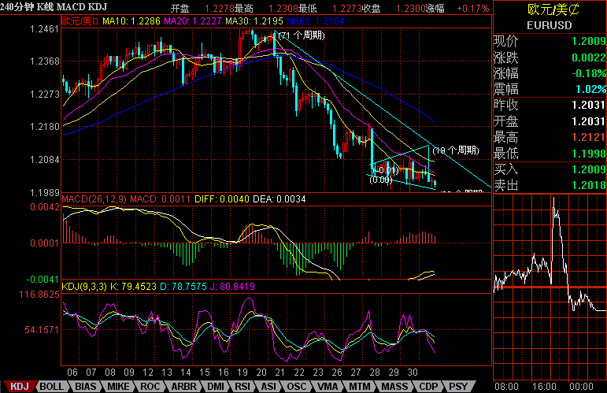Screen dimensions: 607x393
Task: Switch to the MASS indicator tab
Action: (394, 387)
